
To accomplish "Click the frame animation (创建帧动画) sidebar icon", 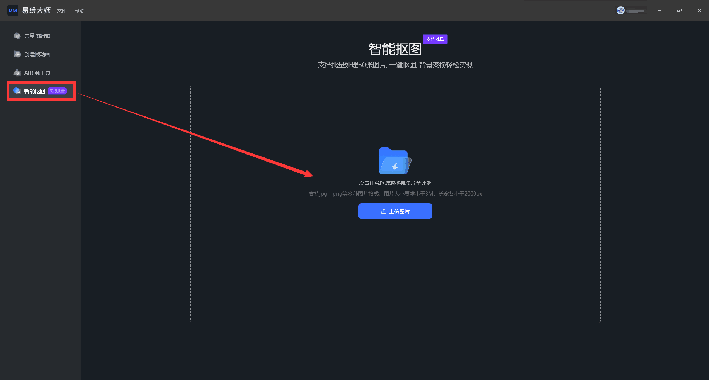I will [17, 54].
